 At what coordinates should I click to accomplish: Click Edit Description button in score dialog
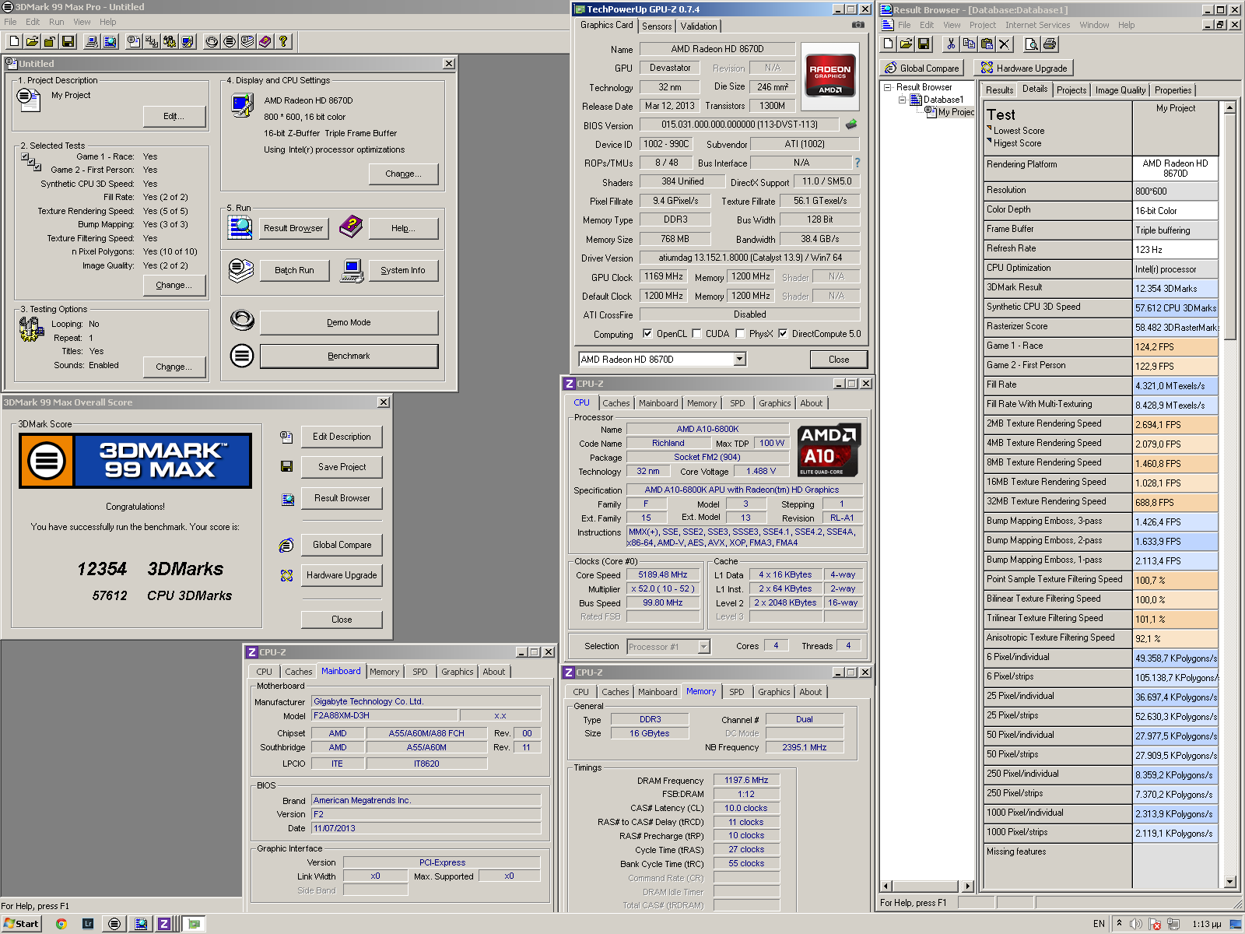click(x=342, y=437)
